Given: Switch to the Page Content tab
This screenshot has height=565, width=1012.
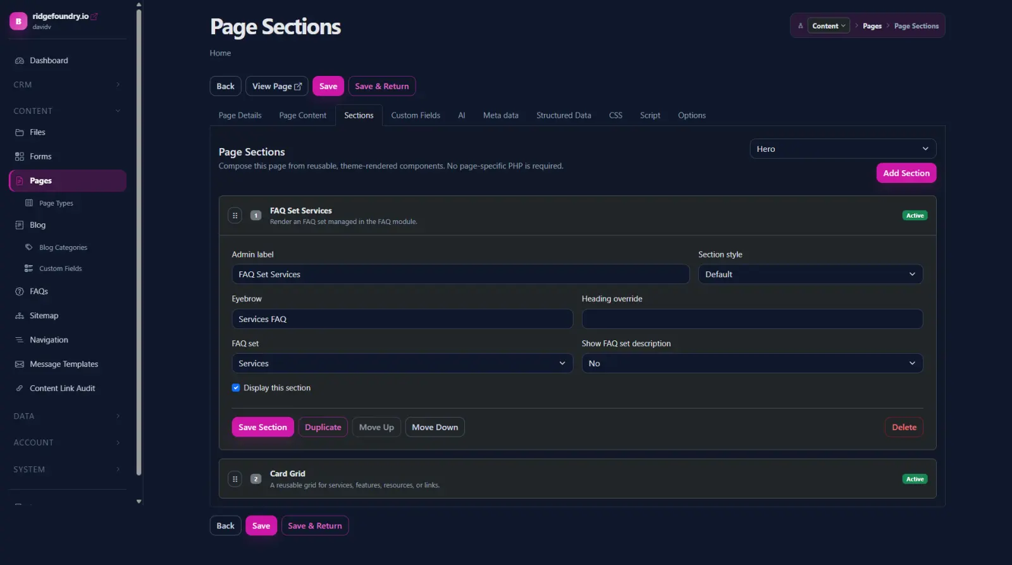Looking at the screenshot, I should click(303, 115).
